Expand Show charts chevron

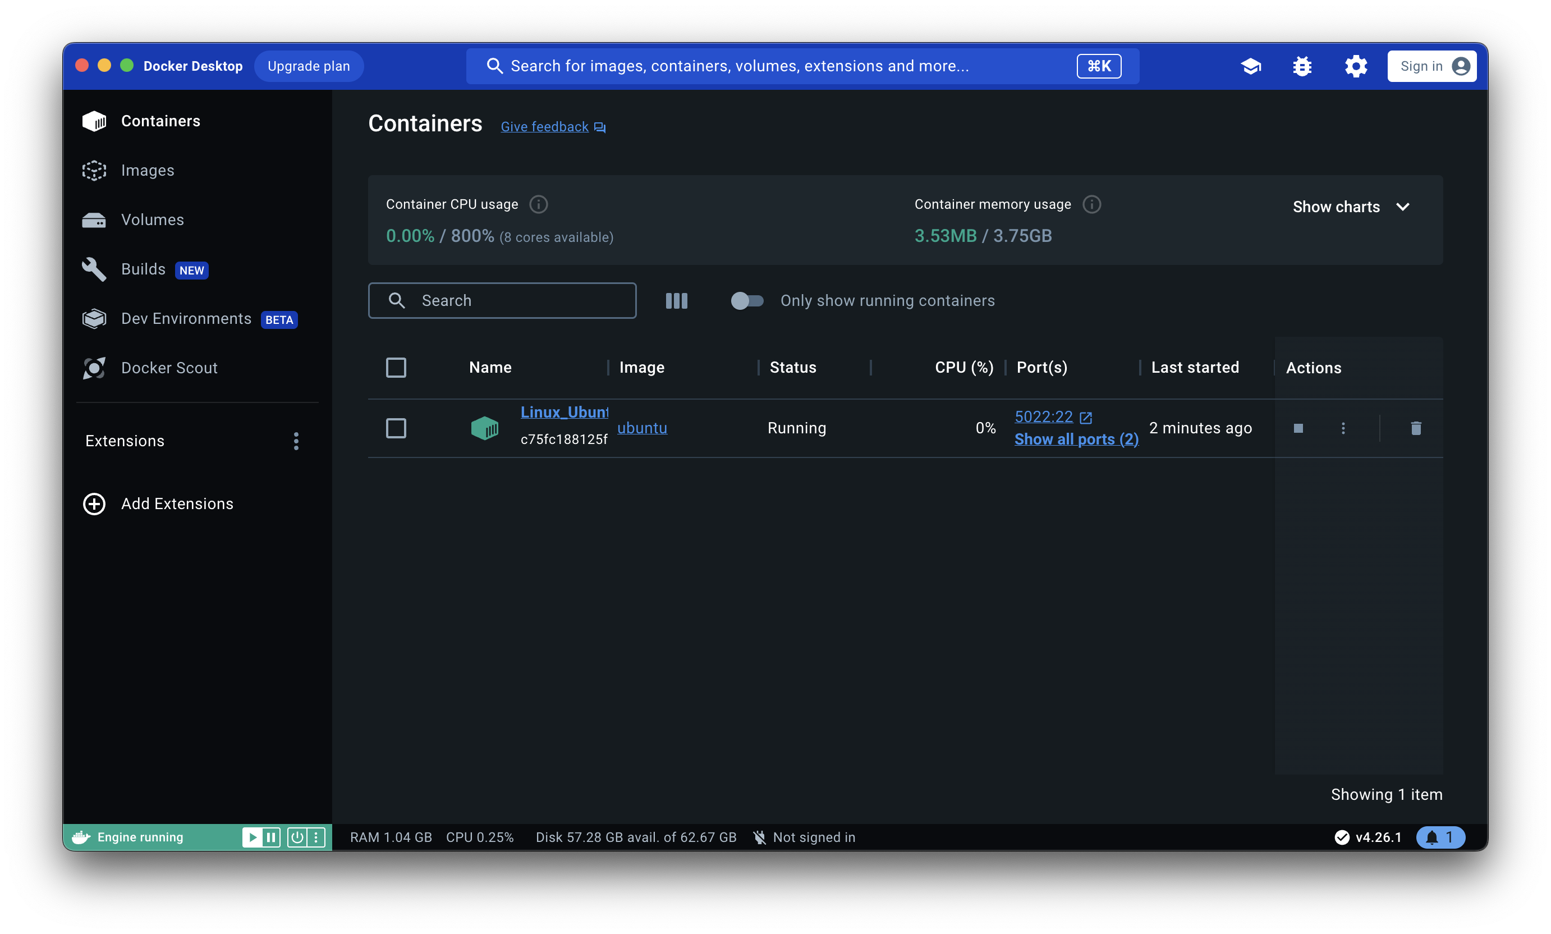pos(1402,207)
